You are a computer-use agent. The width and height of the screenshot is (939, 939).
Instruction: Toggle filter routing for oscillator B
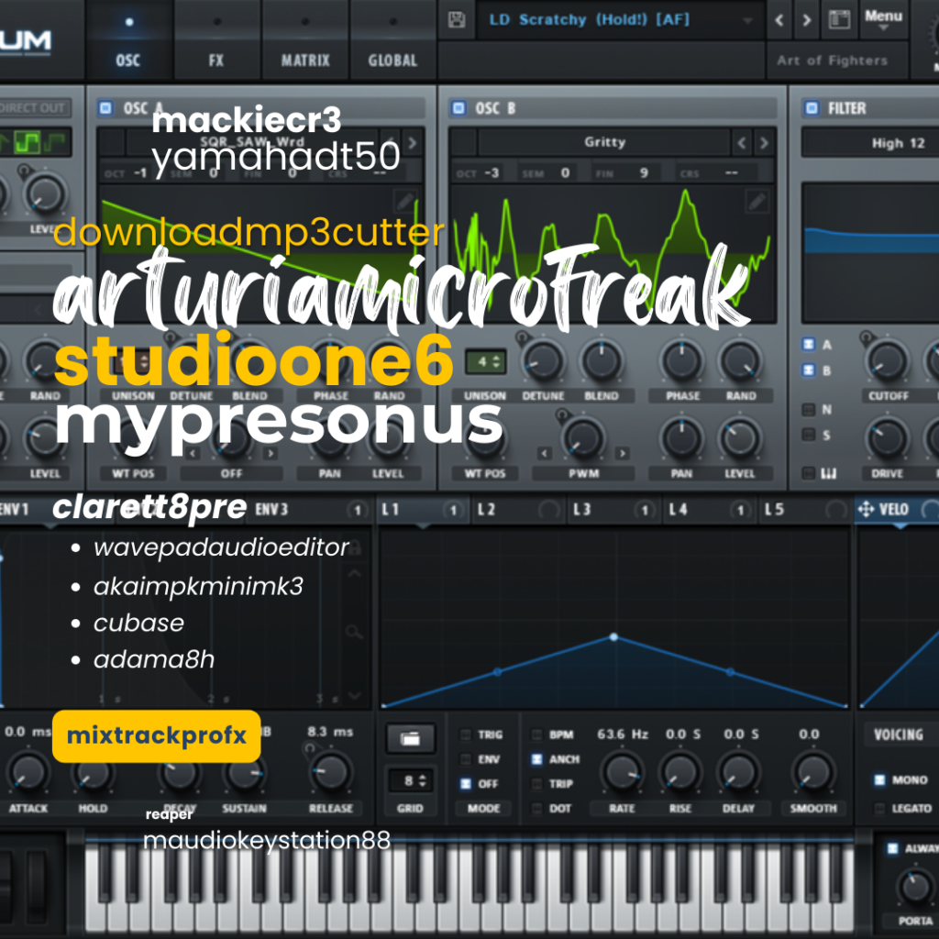(x=809, y=370)
